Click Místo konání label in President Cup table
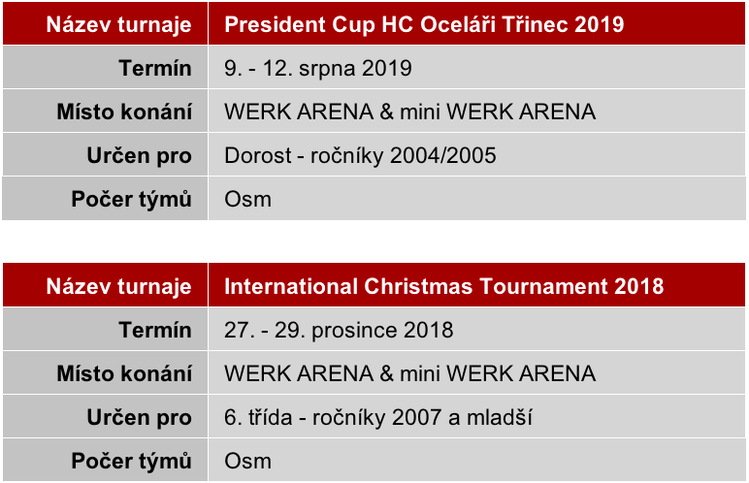The height and width of the screenshot is (483, 749). point(123,112)
